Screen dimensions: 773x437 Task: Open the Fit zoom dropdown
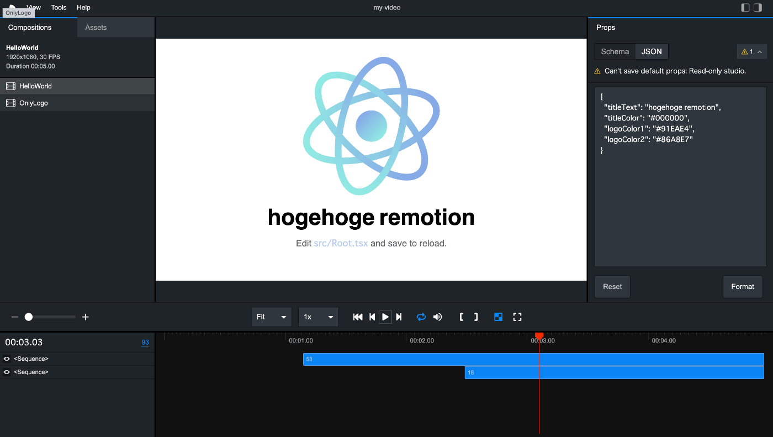(x=272, y=317)
